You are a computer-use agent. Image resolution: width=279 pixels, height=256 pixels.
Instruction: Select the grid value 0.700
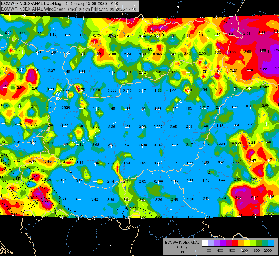(158, 181)
